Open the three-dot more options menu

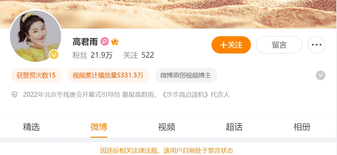(317, 45)
